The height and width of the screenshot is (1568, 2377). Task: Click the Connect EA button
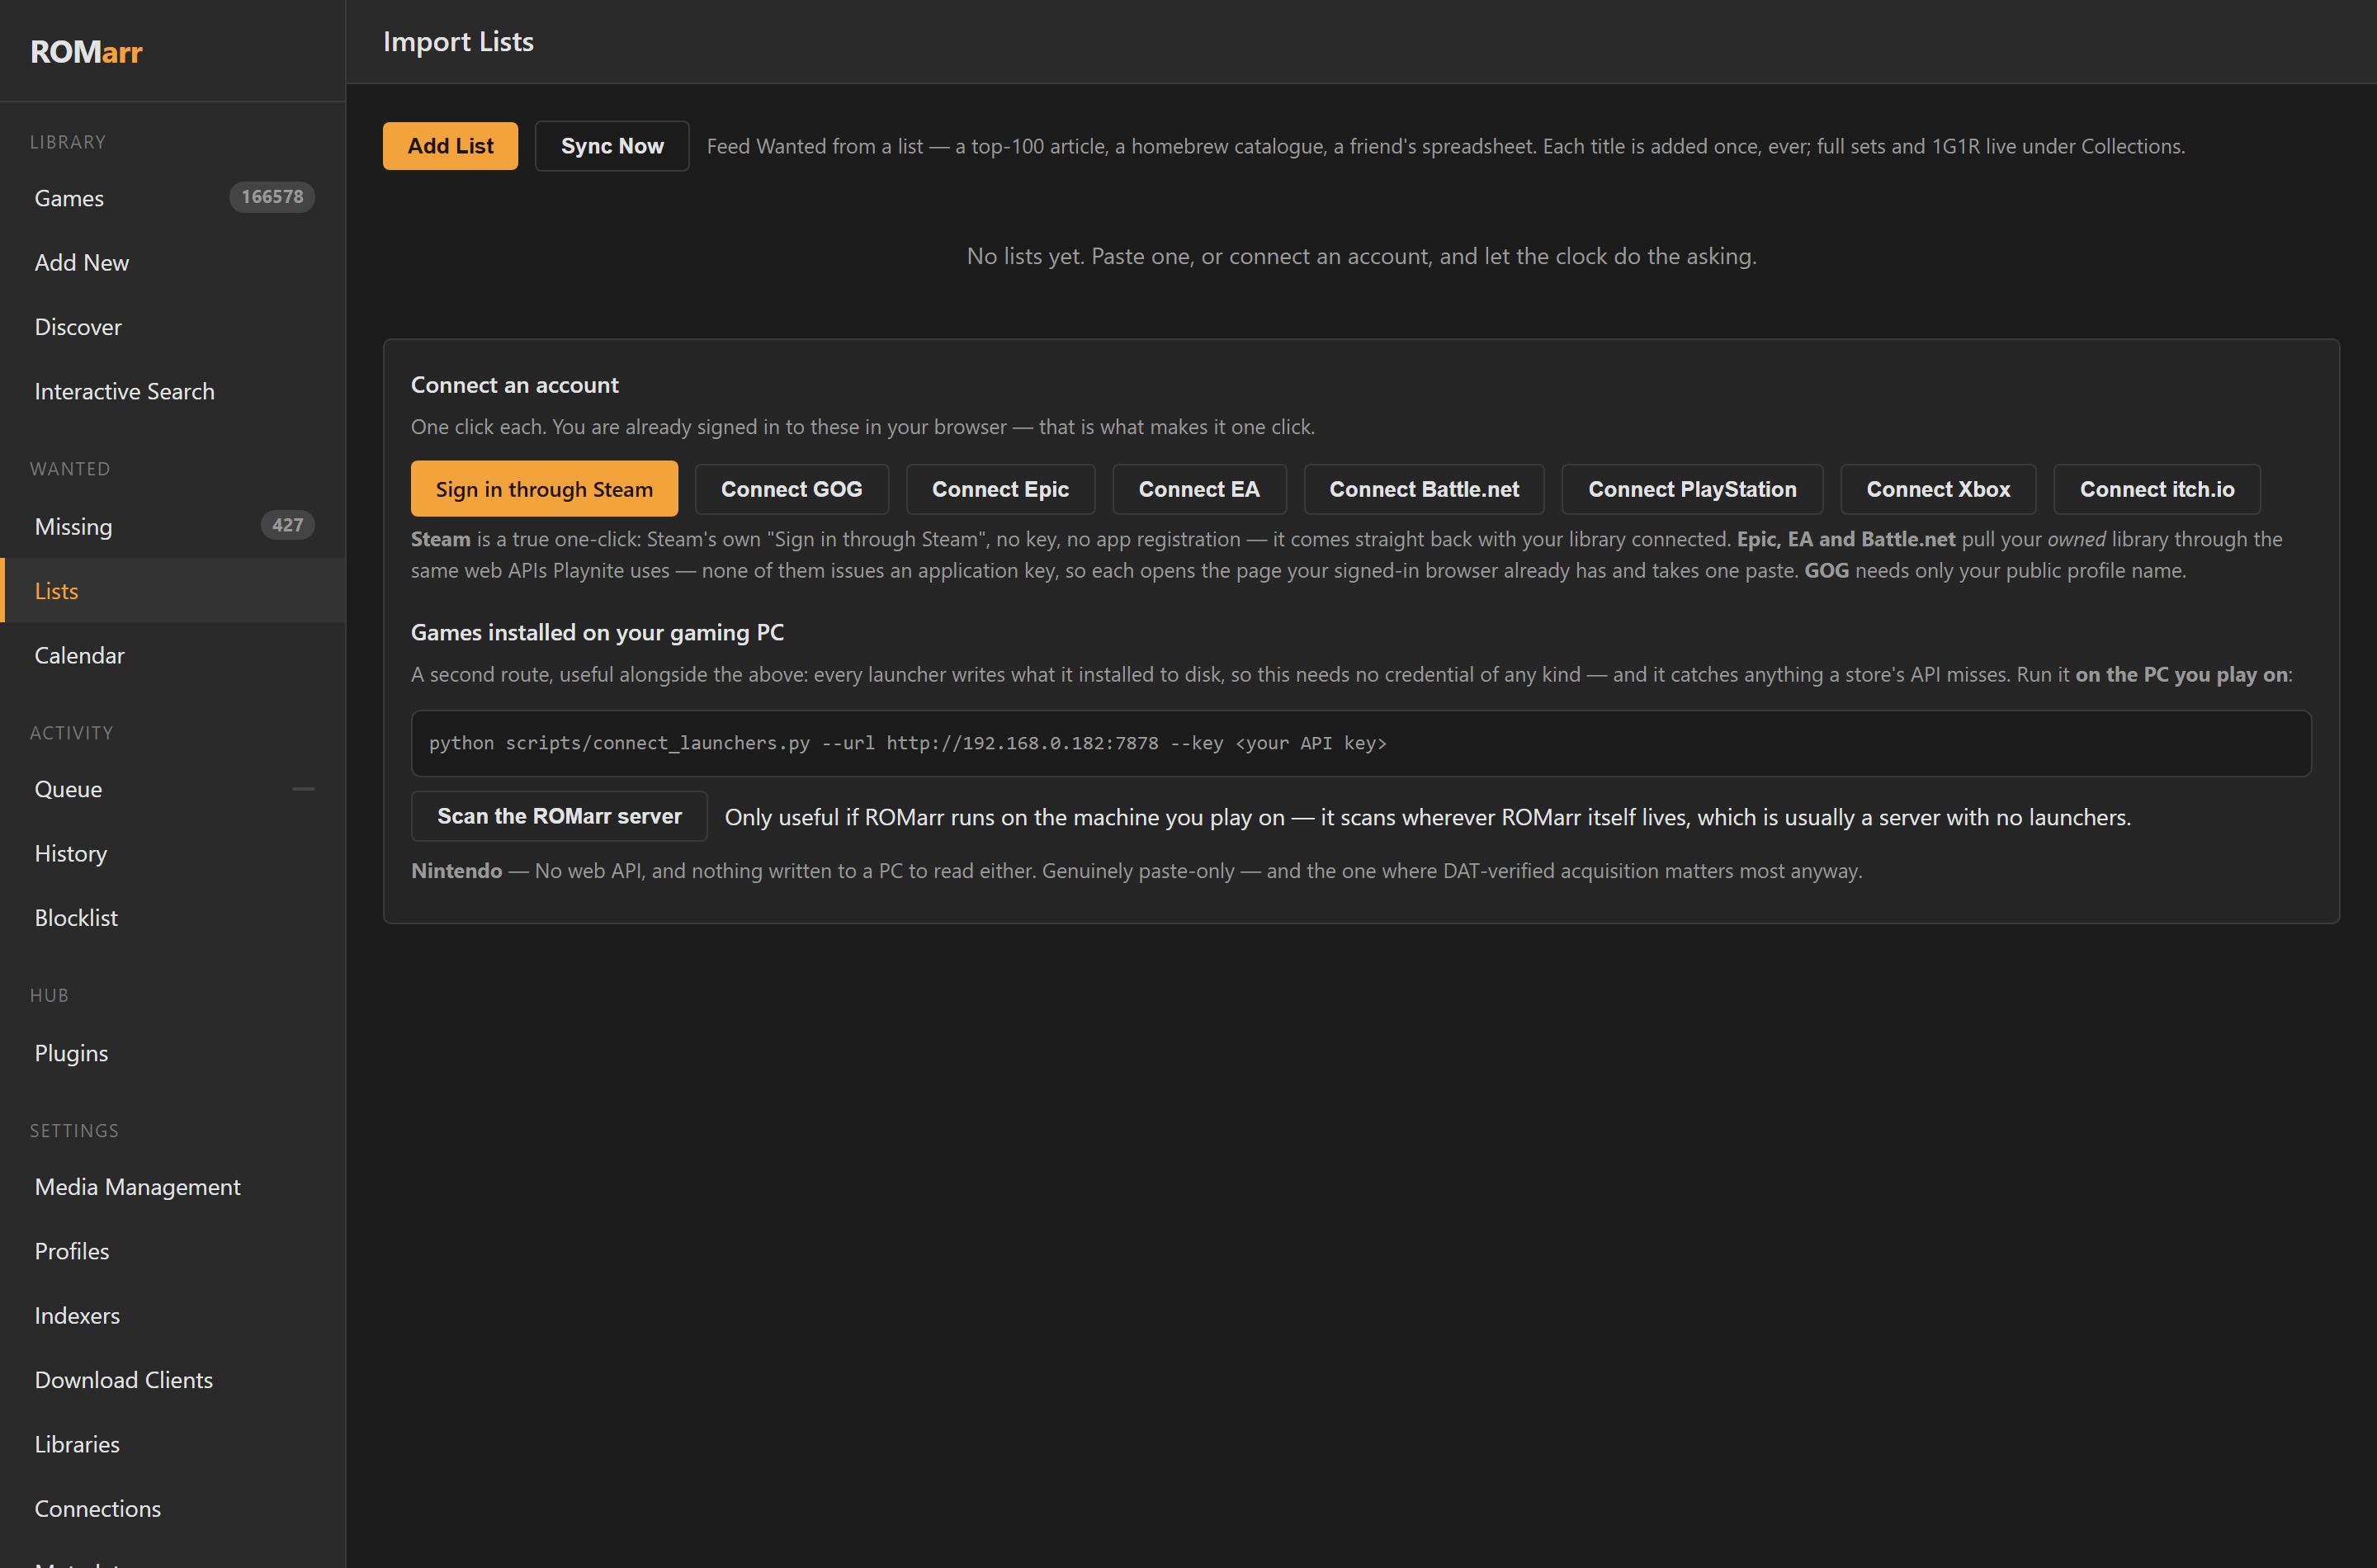1199,489
